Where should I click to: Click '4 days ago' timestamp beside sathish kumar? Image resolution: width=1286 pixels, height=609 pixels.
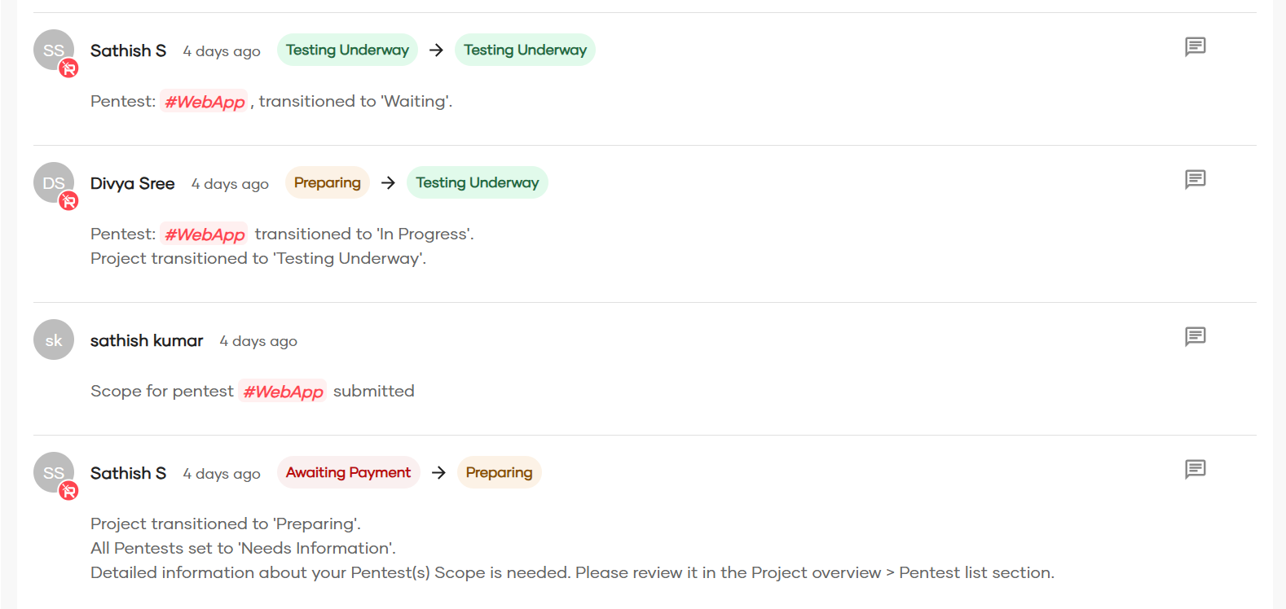258,341
